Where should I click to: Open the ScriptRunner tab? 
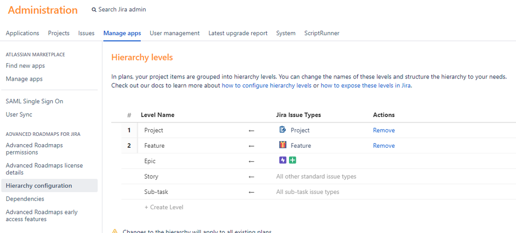click(x=322, y=33)
